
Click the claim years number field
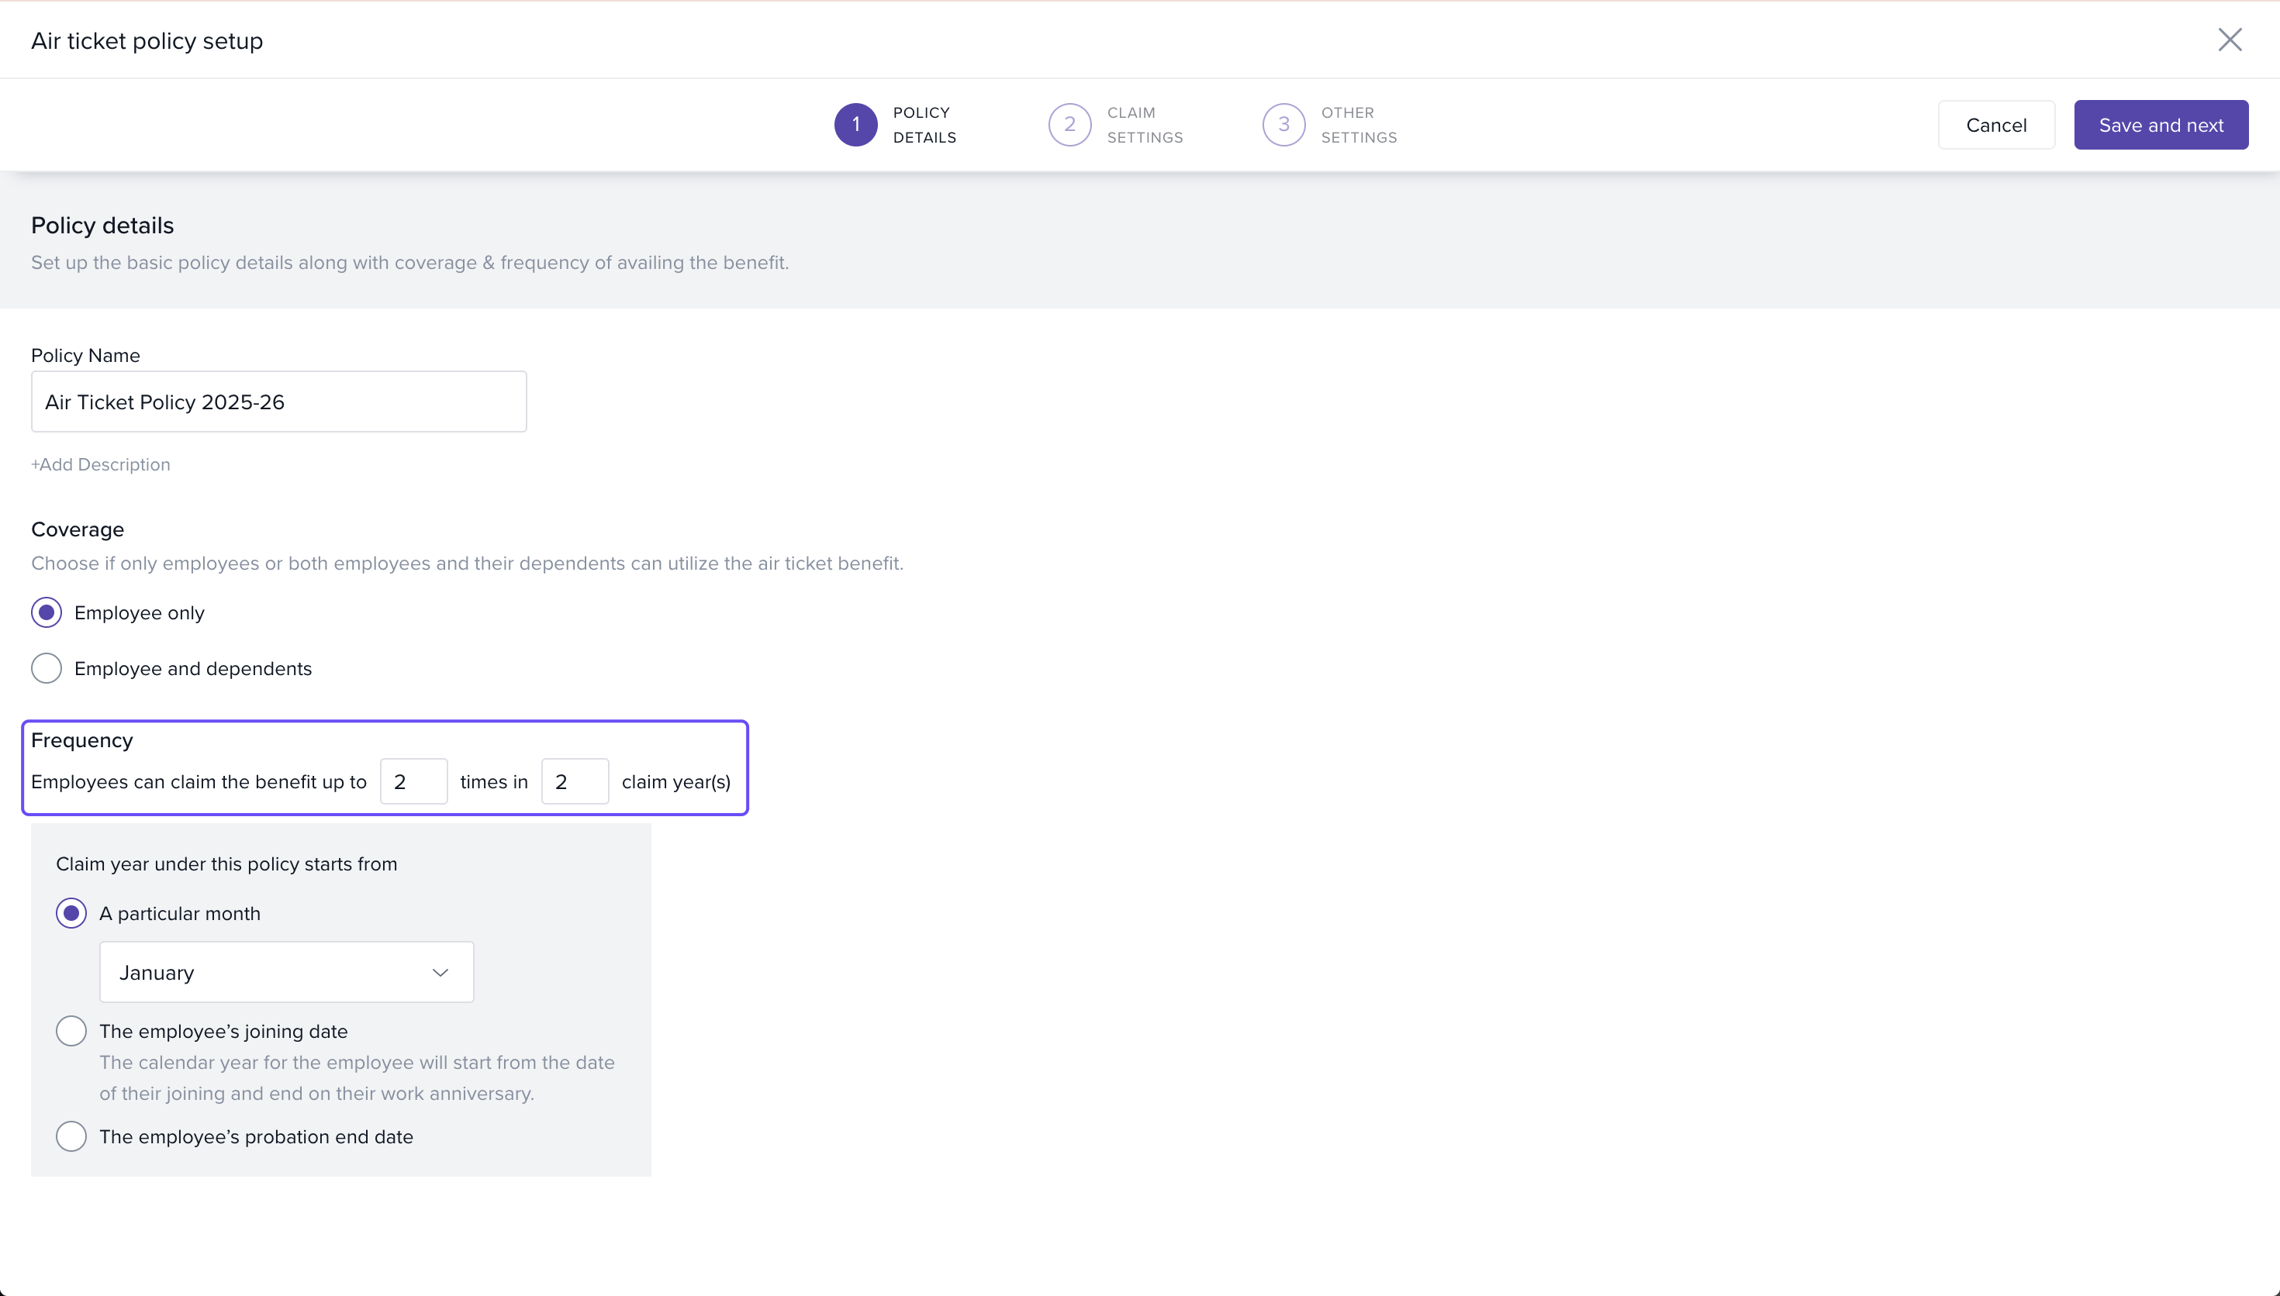coord(574,781)
